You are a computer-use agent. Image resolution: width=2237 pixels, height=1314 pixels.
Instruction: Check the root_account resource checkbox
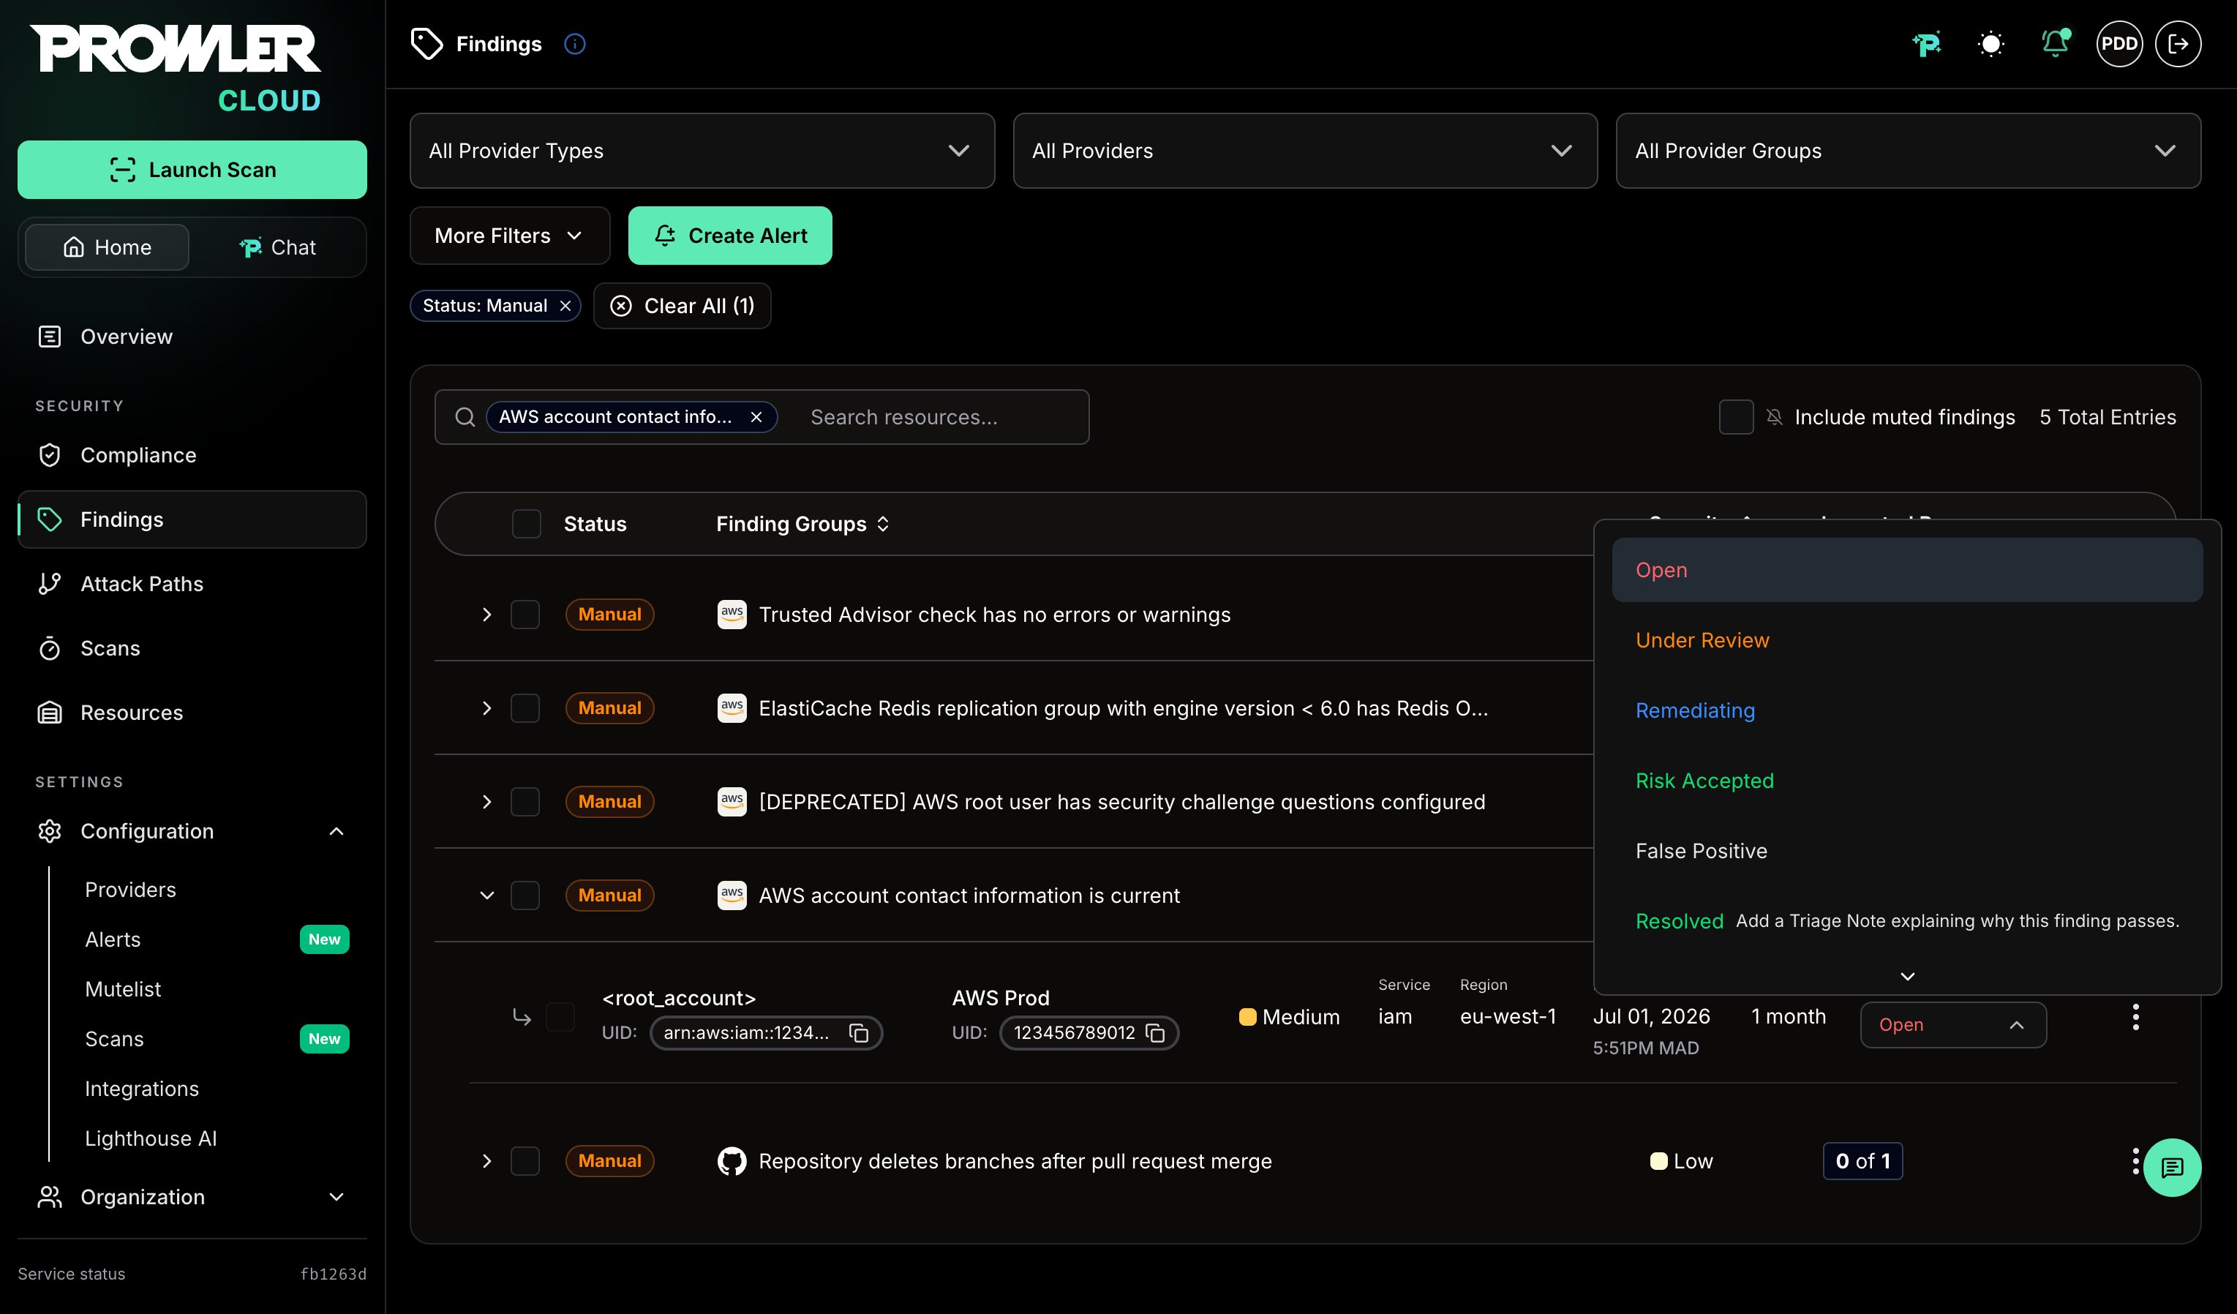(560, 1016)
